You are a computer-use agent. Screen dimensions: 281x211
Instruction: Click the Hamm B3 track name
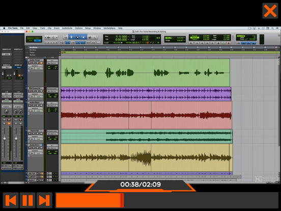35,131
